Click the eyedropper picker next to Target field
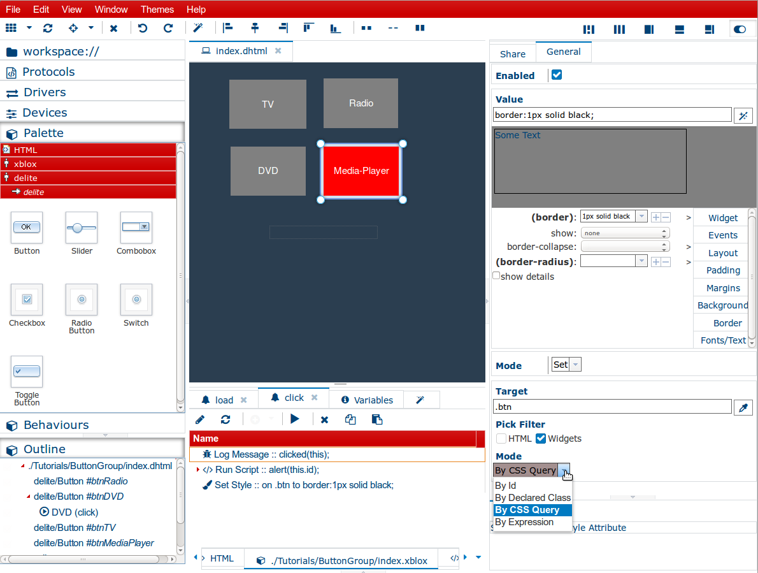This screenshot has height=573, width=758. [x=743, y=407]
